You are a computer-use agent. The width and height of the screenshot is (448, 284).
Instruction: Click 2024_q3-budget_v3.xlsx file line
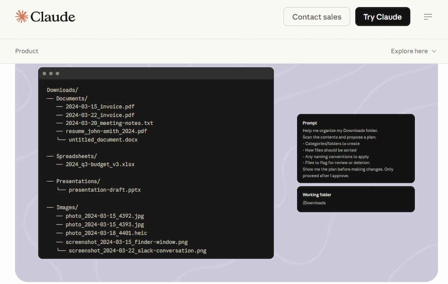(100, 164)
